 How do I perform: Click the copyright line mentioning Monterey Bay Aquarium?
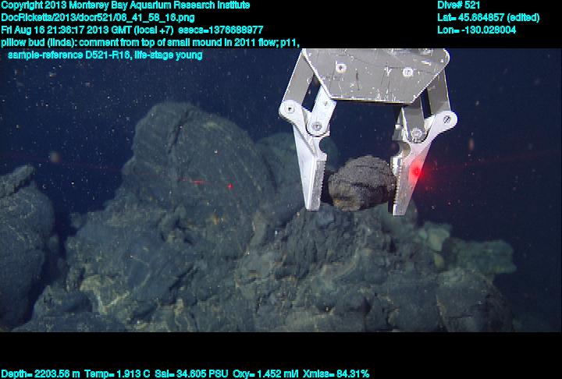click(126, 5)
